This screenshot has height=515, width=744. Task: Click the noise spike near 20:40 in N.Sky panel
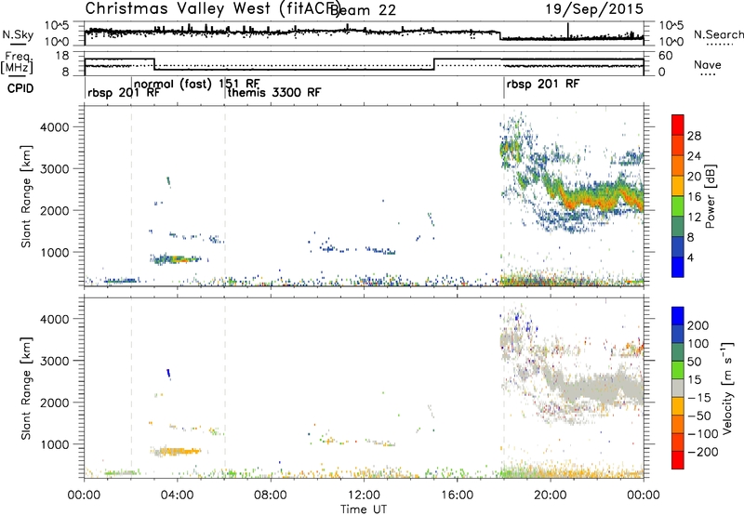pos(567,30)
